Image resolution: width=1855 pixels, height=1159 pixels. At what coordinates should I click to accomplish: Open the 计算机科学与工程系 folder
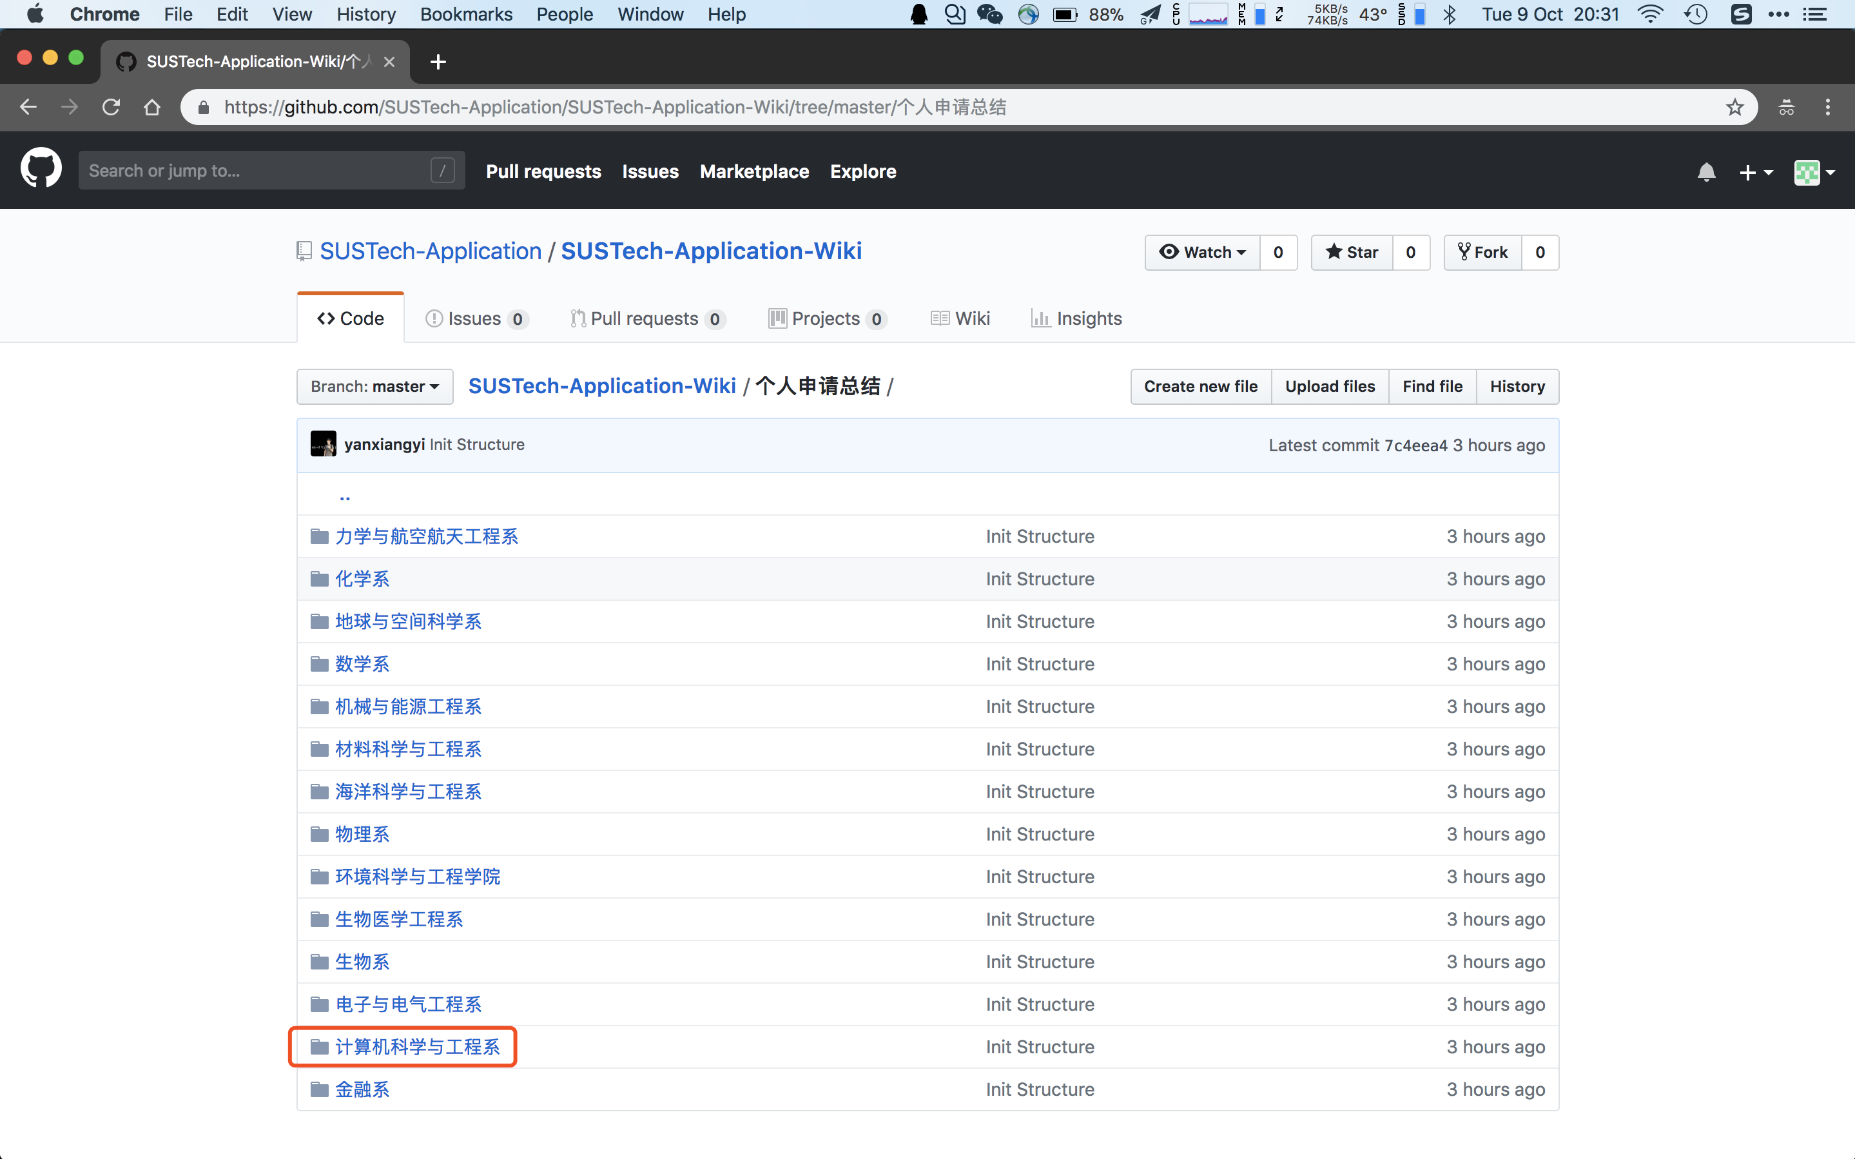418,1047
